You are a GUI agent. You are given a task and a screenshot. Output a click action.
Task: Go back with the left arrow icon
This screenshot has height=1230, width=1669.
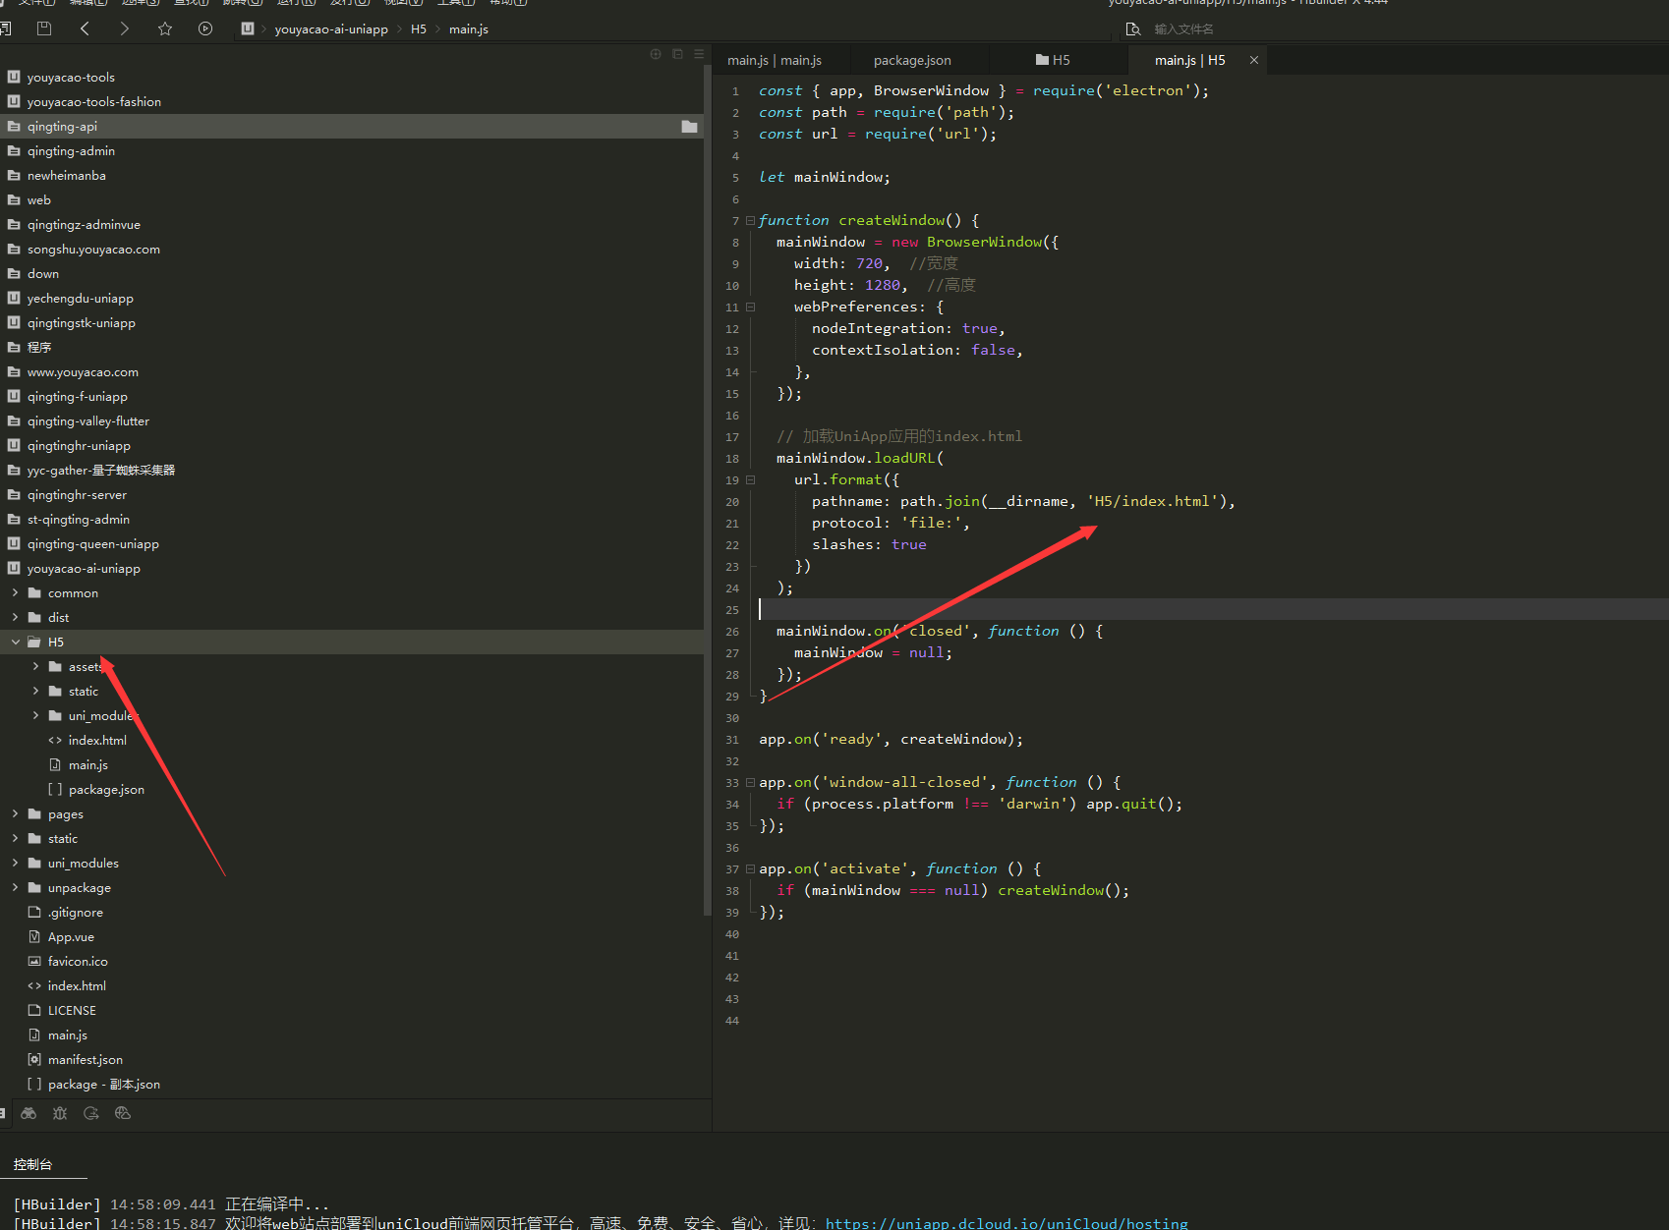85,28
